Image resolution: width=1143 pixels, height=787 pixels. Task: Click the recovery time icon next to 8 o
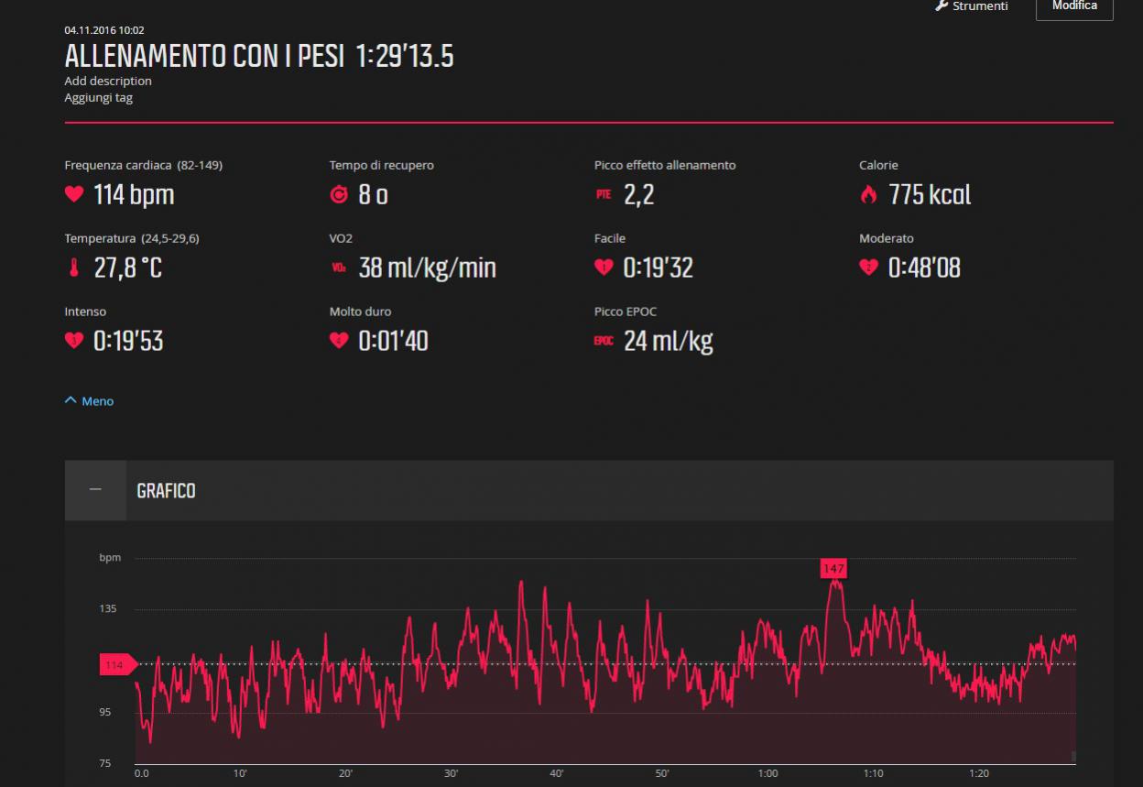coord(338,194)
